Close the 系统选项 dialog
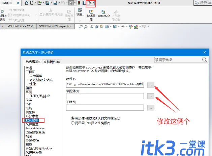This screenshot has height=156, width=212. (205, 52)
